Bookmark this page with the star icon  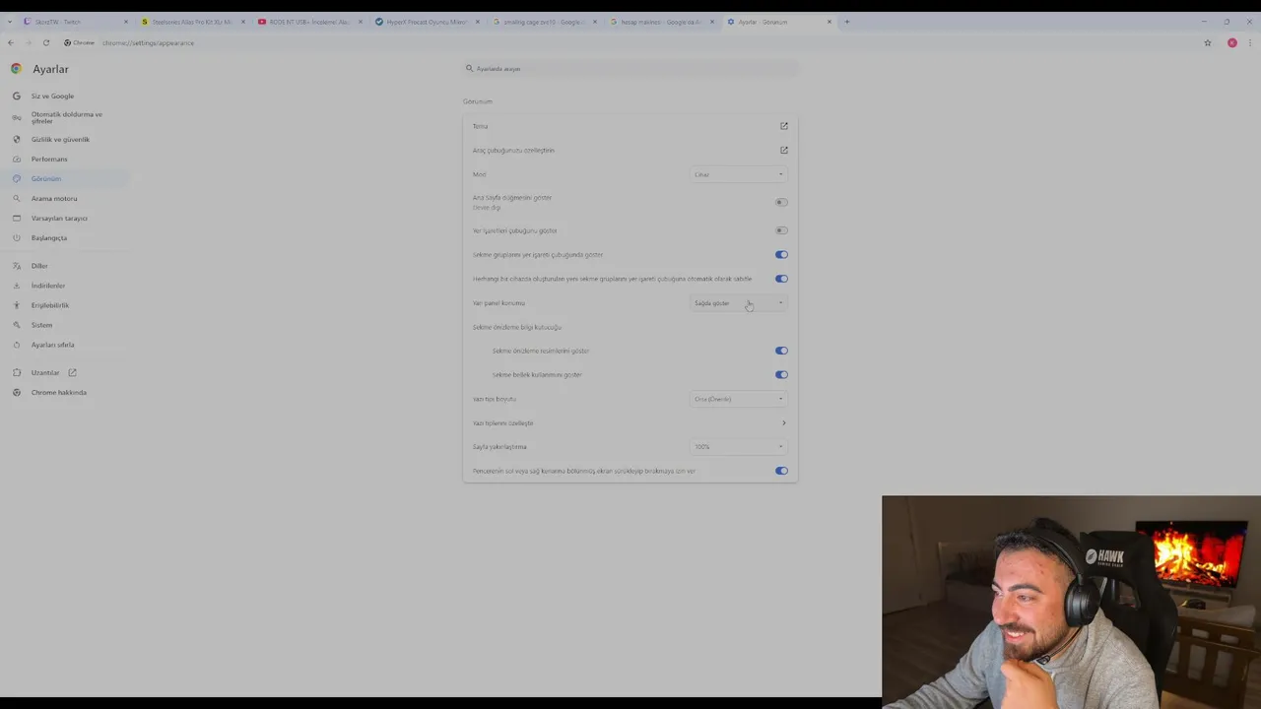(x=1207, y=42)
